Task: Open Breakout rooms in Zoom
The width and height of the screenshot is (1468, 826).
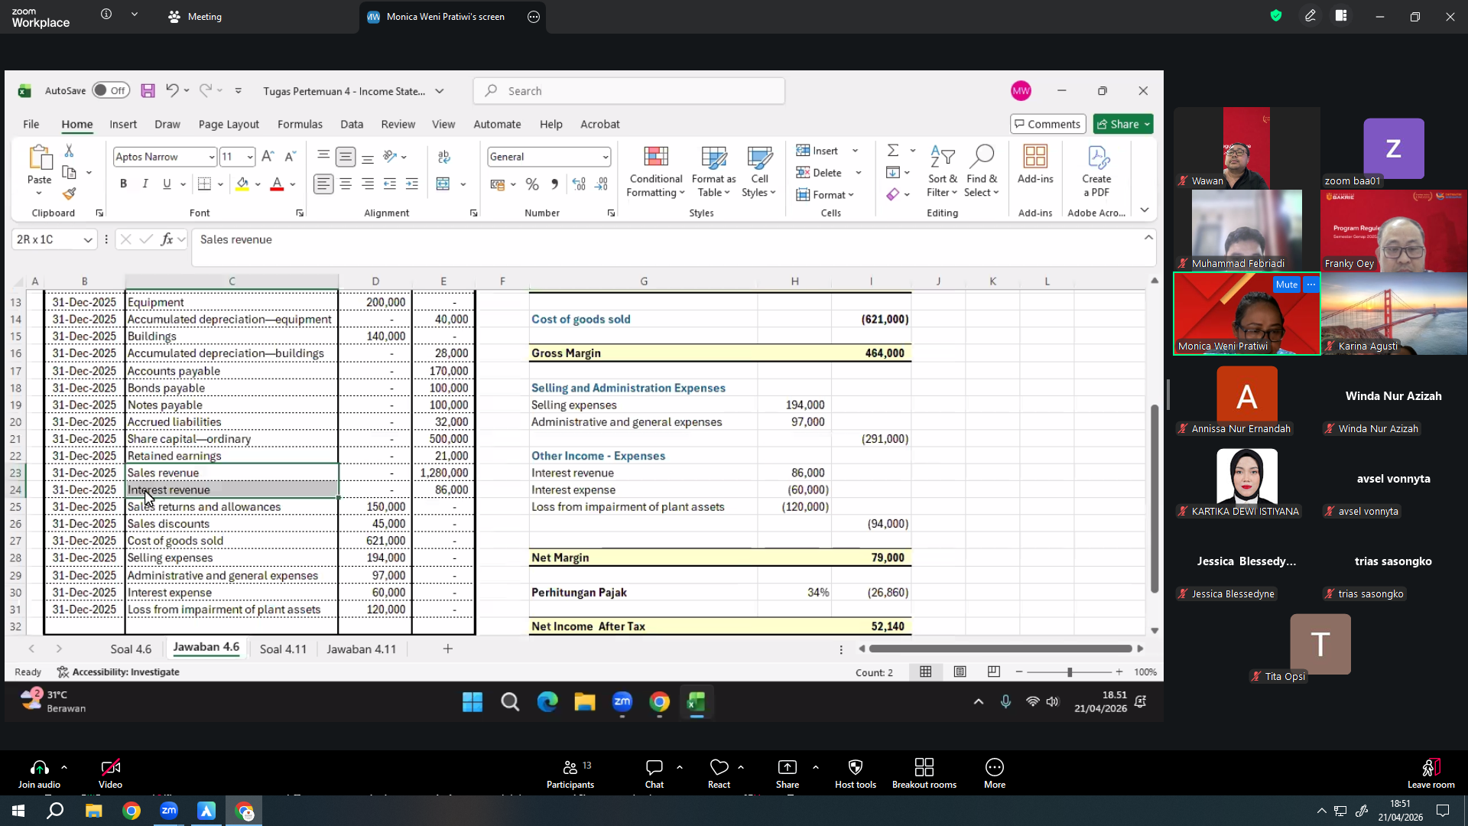Action: [x=924, y=772]
